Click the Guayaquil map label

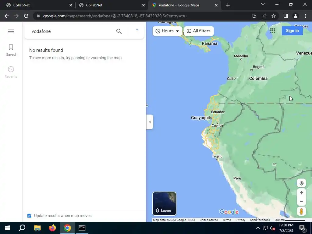tap(200, 118)
